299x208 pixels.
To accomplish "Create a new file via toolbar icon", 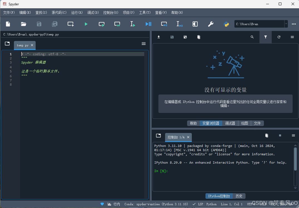I will pyautogui.click(x=8, y=24).
